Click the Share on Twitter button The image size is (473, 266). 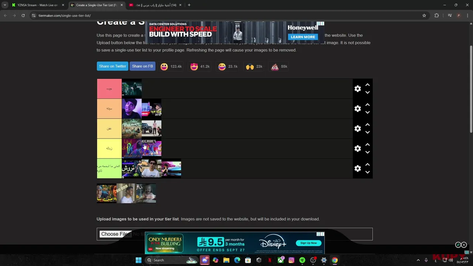coord(112,66)
